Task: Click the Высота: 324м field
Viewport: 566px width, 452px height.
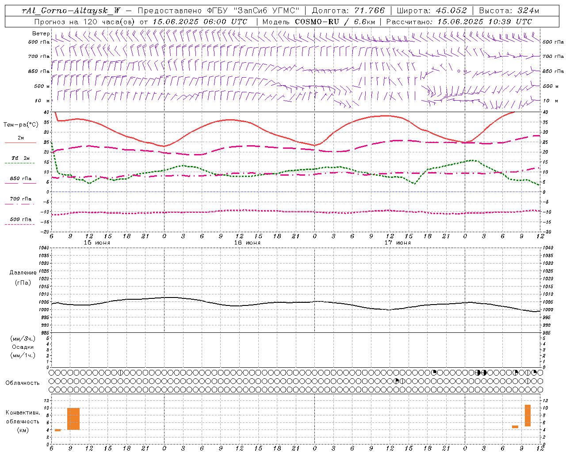Action: tap(509, 11)
